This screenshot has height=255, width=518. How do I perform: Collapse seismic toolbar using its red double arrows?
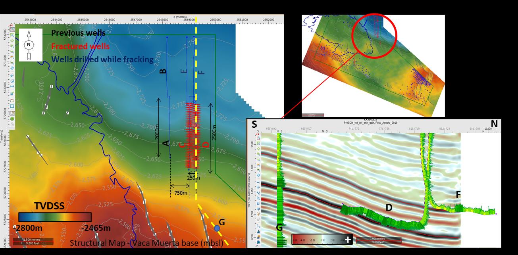click(x=258, y=134)
